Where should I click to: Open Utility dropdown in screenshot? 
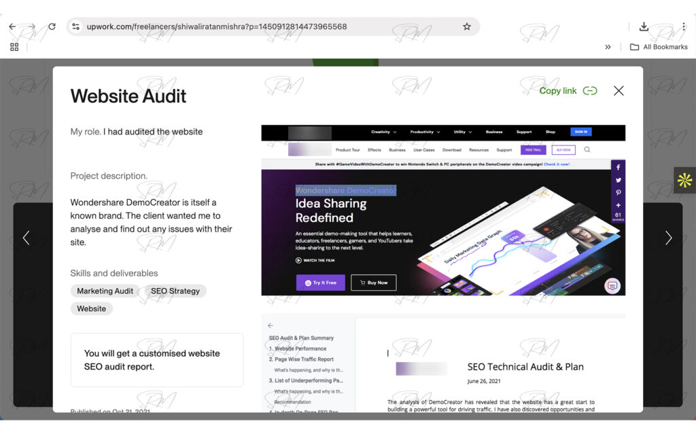pyautogui.click(x=462, y=132)
